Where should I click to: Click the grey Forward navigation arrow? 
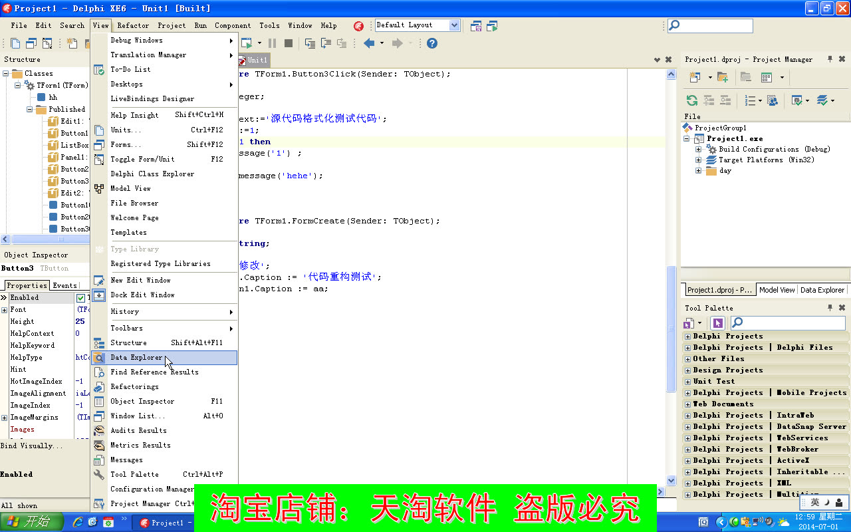coord(397,43)
